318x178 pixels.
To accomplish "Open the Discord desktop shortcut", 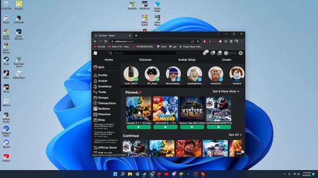I will coord(6,144).
